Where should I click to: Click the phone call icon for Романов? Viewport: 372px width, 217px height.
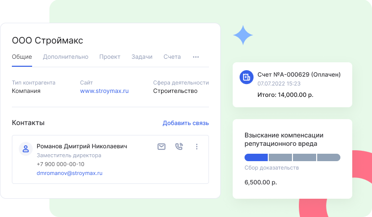point(179,146)
